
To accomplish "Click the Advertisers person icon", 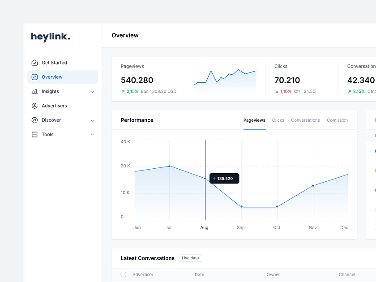I will click(x=34, y=106).
